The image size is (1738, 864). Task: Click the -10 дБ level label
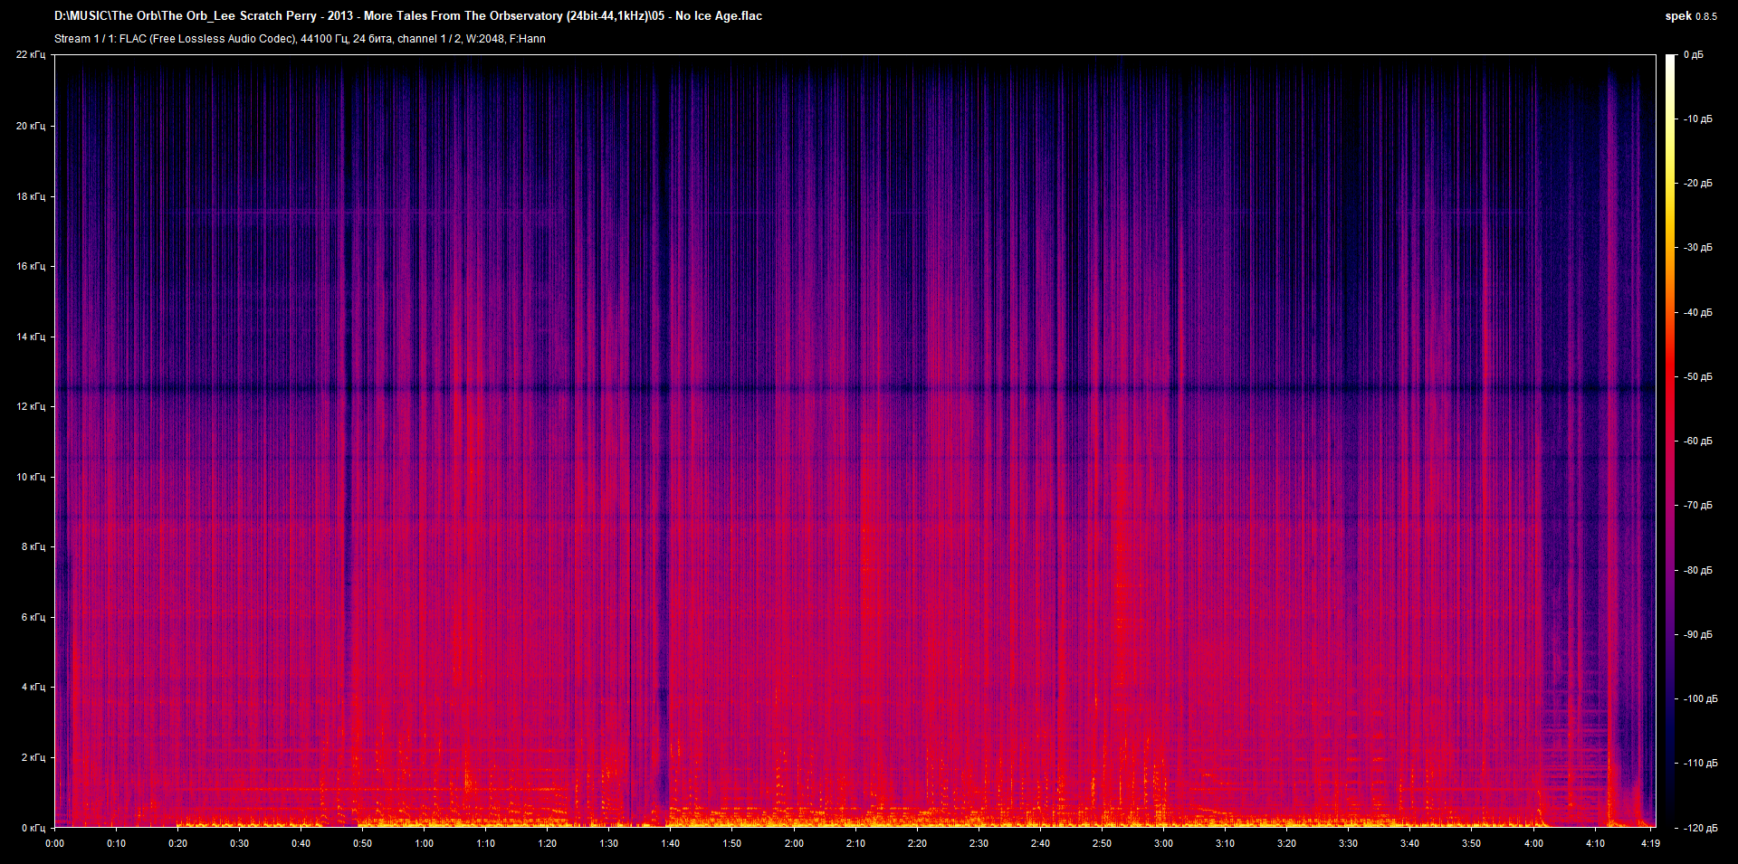pyautogui.click(x=1697, y=119)
